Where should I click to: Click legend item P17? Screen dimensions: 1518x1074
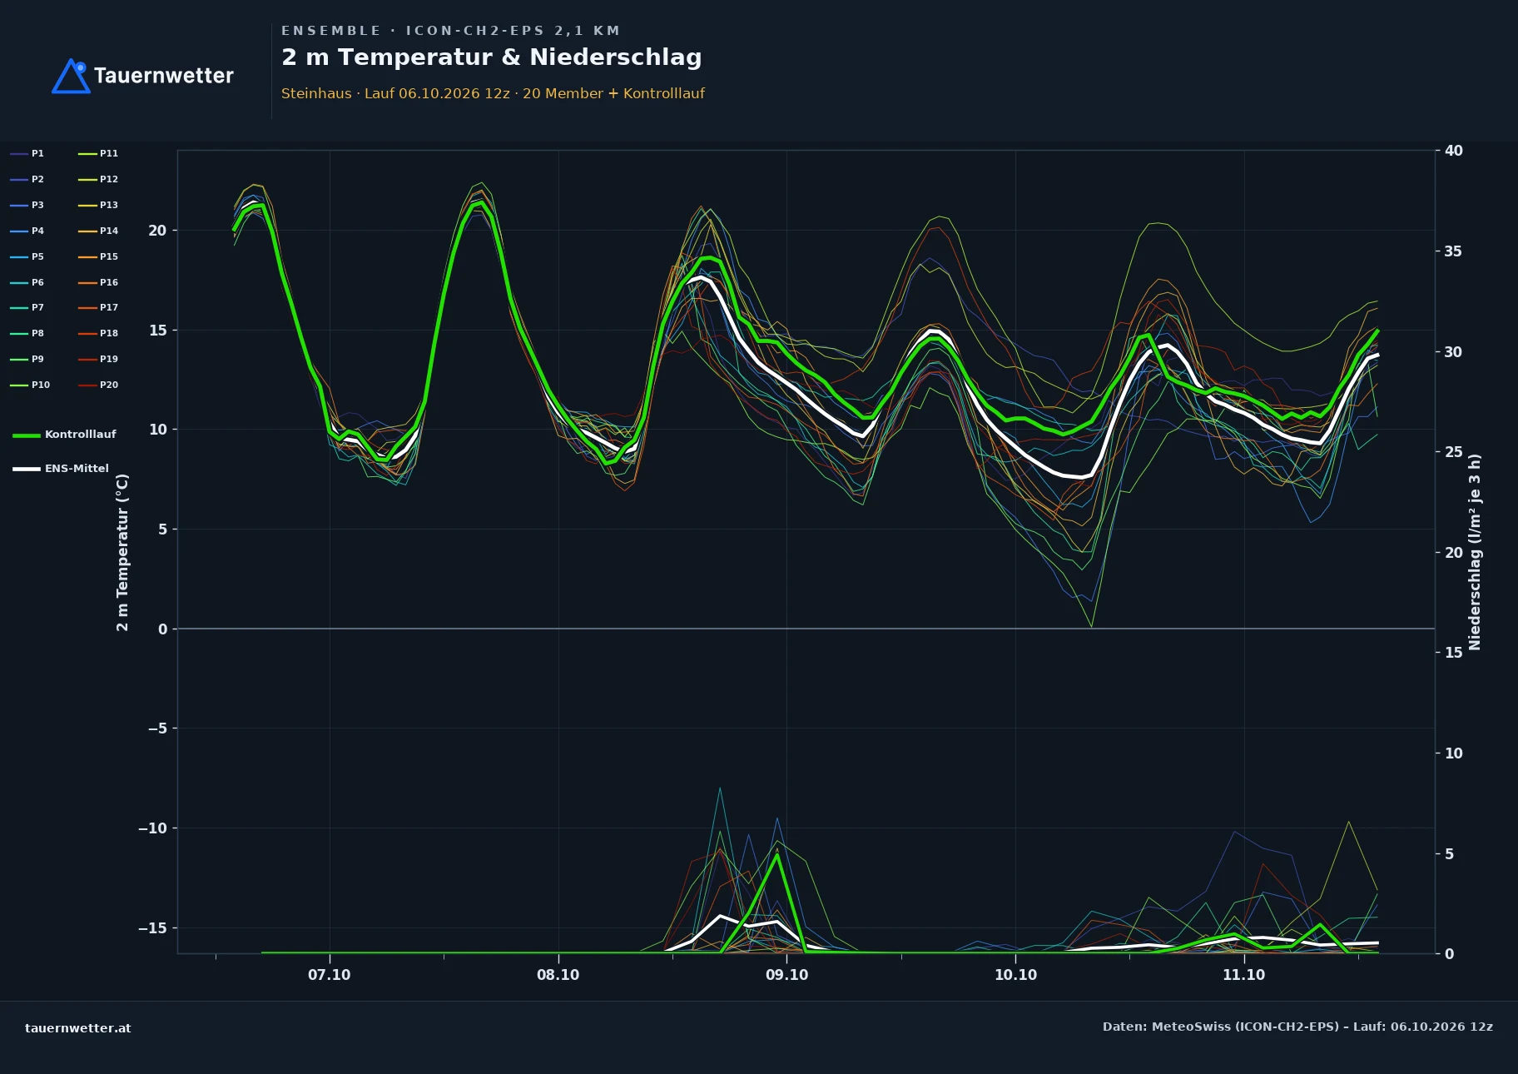[x=98, y=307]
